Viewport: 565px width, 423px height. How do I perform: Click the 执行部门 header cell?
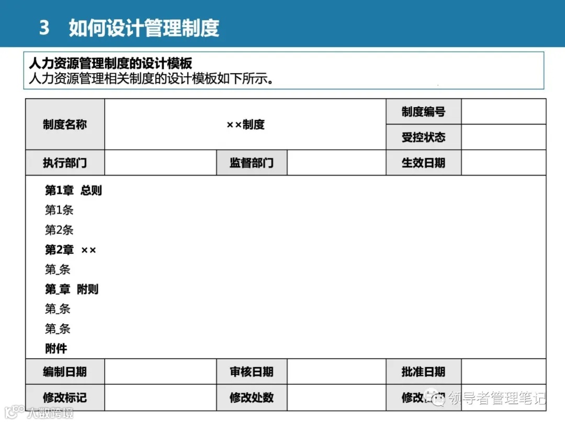pos(64,162)
